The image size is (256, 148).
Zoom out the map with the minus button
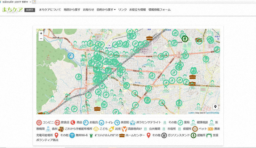pos(41,39)
